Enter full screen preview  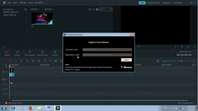195,47
